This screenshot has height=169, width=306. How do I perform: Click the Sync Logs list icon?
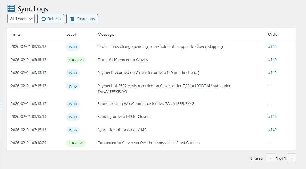pos(11,9)
